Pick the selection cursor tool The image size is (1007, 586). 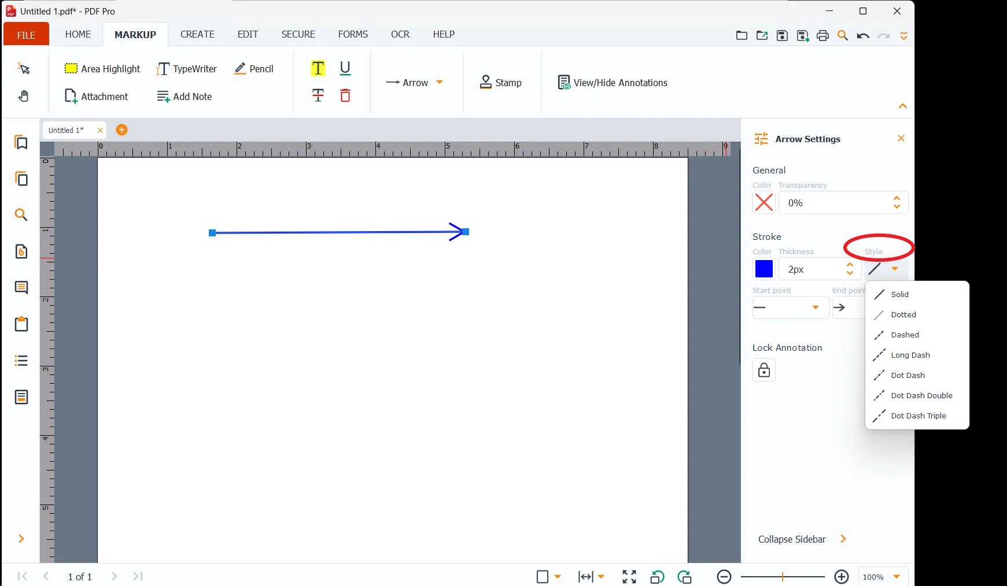point(23,68)
